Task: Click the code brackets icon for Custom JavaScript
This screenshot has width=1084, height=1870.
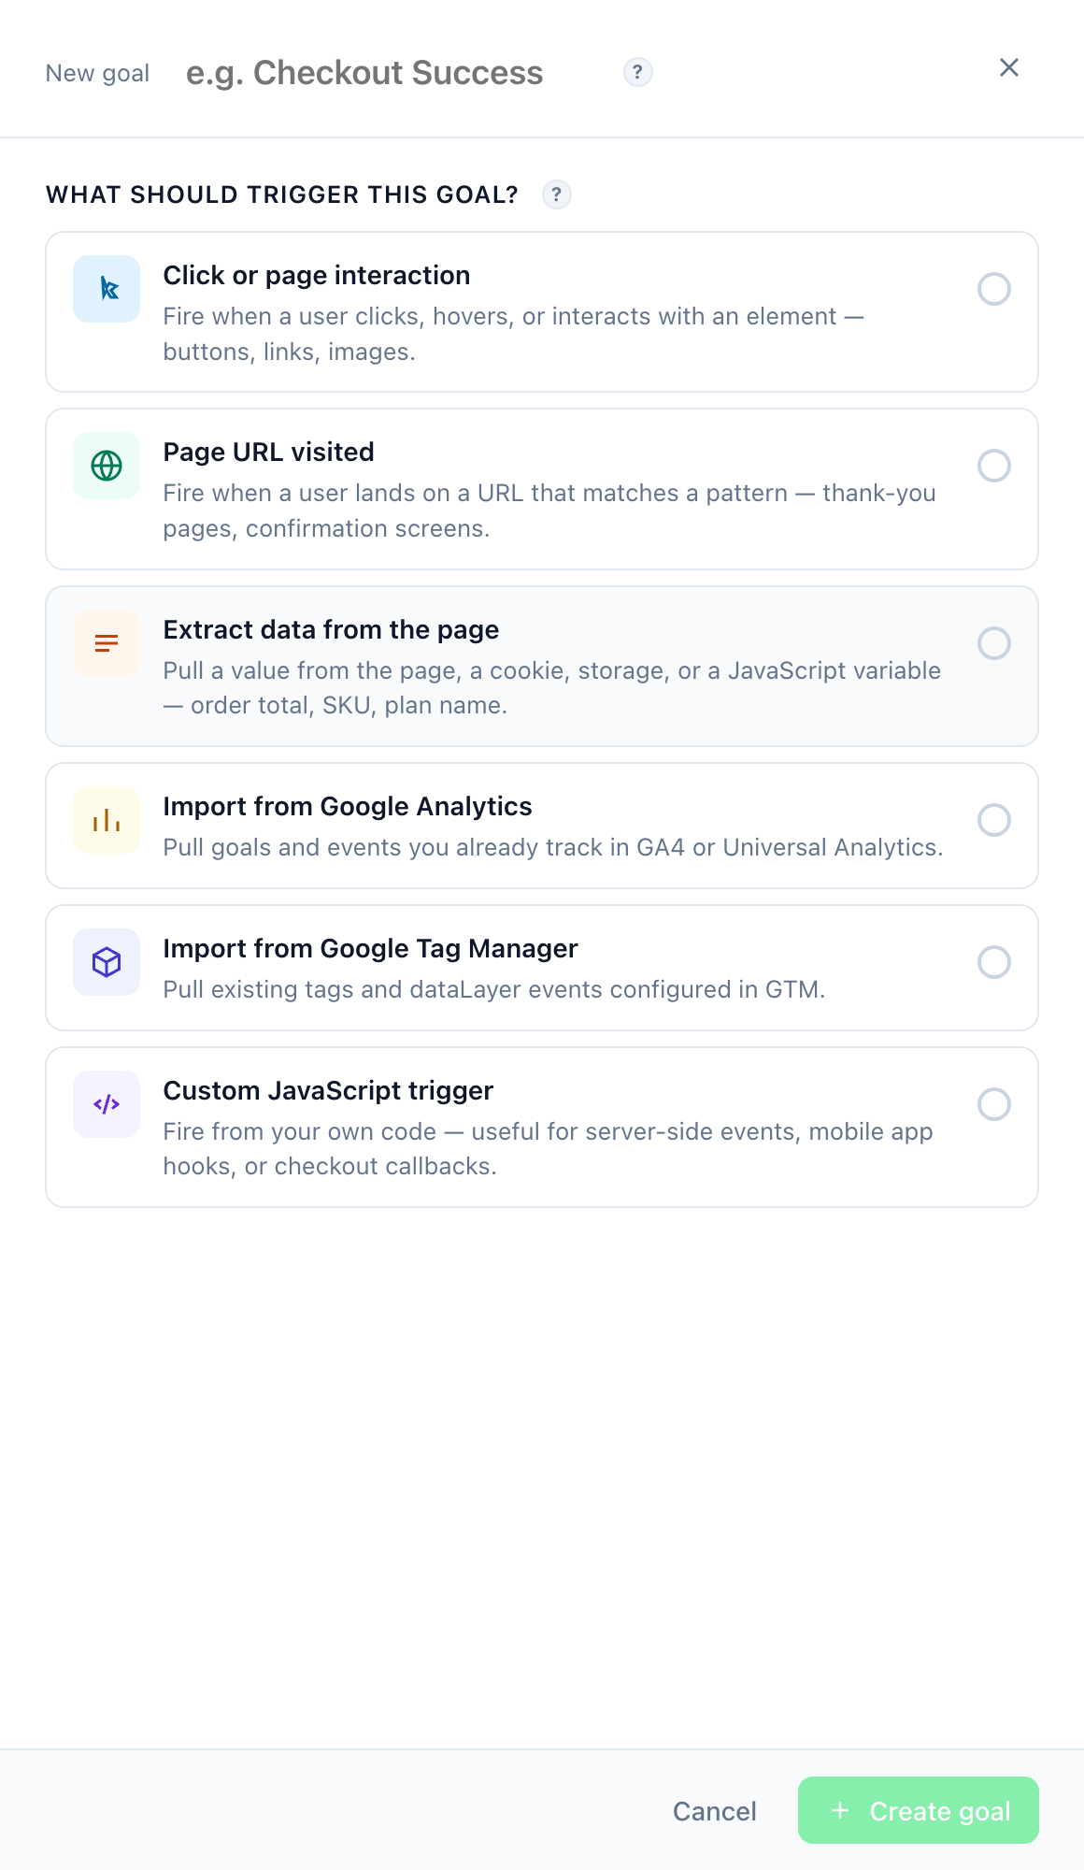Action: point(107,1104)
